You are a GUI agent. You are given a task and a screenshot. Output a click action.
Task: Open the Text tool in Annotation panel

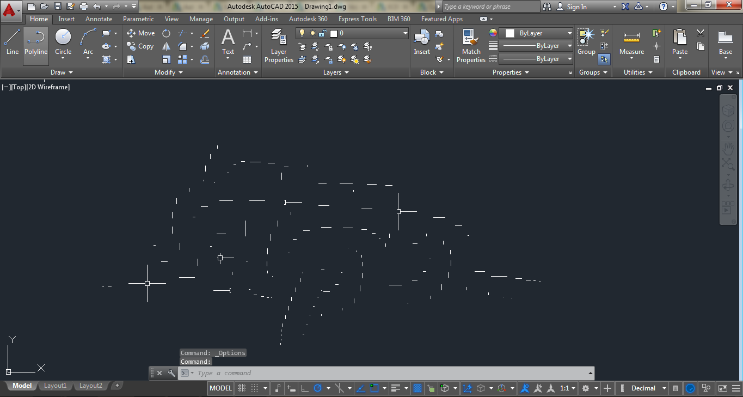(228, 40)
